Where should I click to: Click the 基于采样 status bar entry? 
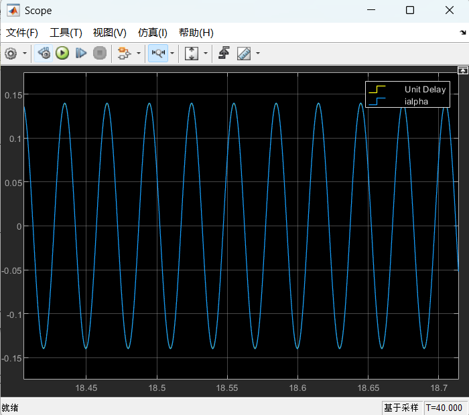pos(401,408)
